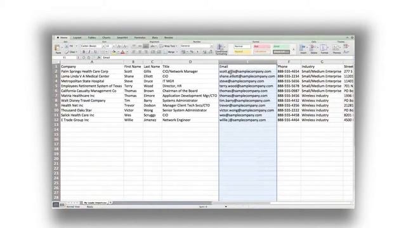Open the text orientation abc dropdown
Image resolution: width=406 pixels, height=228 pixels.
(154, 46)
